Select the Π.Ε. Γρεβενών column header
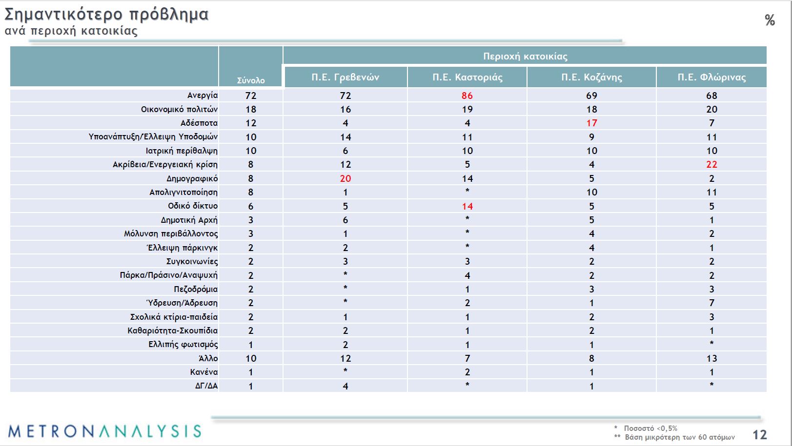The width and height of the screenshot is (792, 446). coord(345,77)
